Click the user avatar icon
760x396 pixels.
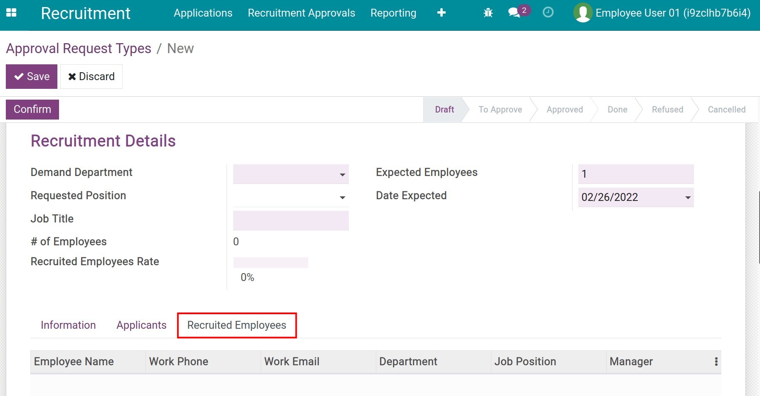[x=582, y=13]
